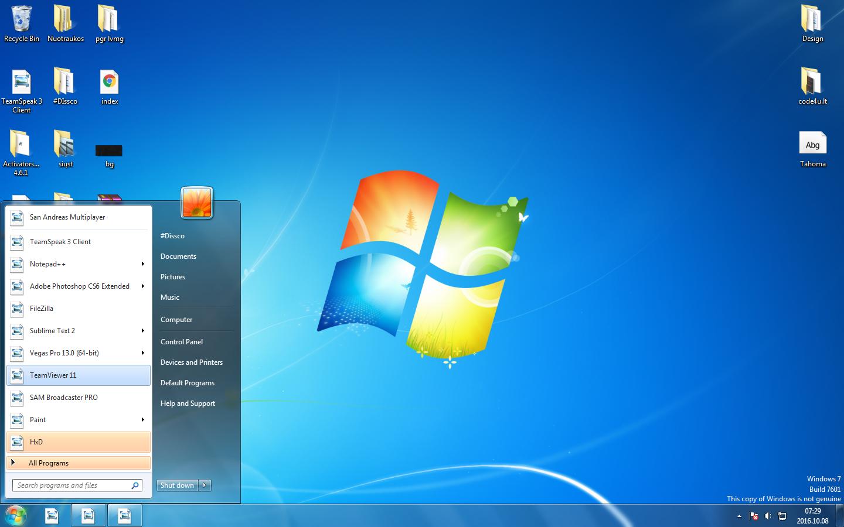Open Documents from Start menu
The width and height of the screenshot is (844, 527).
click(x=178, y=256)
